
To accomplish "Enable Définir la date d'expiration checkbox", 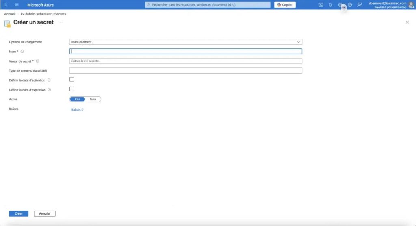I will [71, 89].
